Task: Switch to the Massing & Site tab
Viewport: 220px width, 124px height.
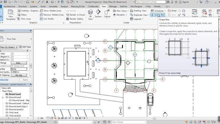Action: [78, 7]
